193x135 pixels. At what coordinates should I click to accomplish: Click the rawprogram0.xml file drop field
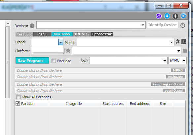tap(100, 84)
